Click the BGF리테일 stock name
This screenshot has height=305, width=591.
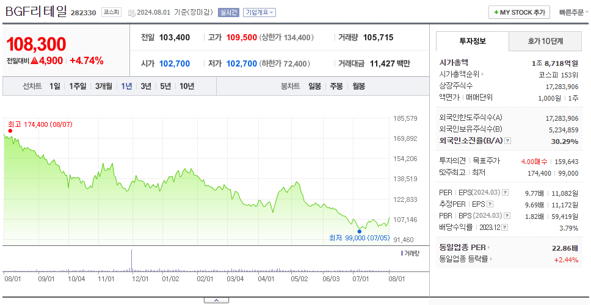tap(36, 12)
